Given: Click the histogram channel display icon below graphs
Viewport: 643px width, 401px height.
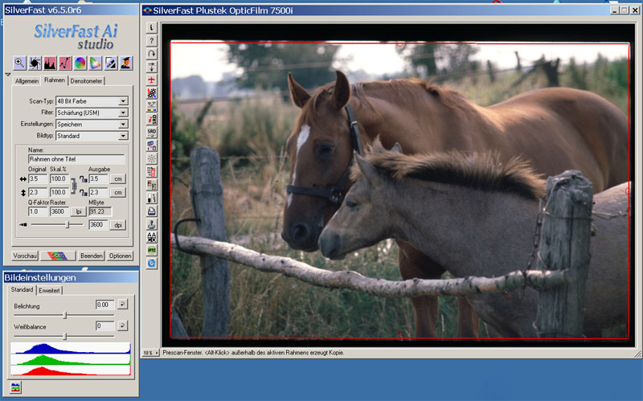Looking at the screenshot, I should click(x=16, y=387).
